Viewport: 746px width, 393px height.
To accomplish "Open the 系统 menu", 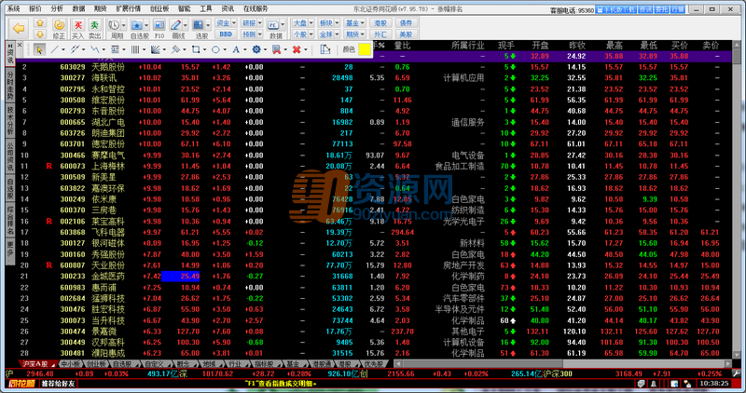I will pyautogui.click(x=13, y=8).
